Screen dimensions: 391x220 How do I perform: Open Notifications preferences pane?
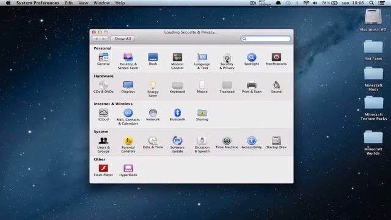(276, 59)
